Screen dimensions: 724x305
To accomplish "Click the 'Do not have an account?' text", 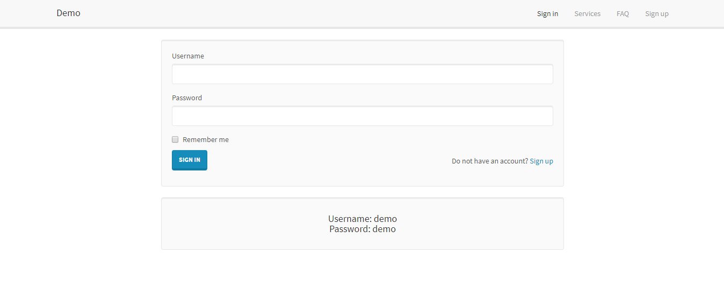I will [x=490, y=161].
